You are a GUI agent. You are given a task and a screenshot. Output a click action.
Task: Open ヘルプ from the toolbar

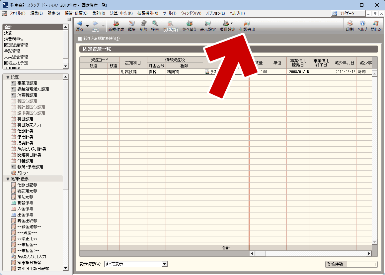tap(362, 24)
